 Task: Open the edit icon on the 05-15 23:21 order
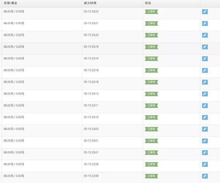[x=205, y=24]
